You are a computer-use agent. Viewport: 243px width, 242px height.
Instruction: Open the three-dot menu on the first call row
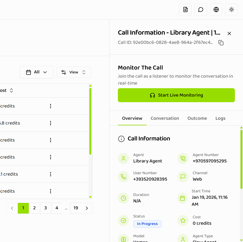click(x=51, y=106)
